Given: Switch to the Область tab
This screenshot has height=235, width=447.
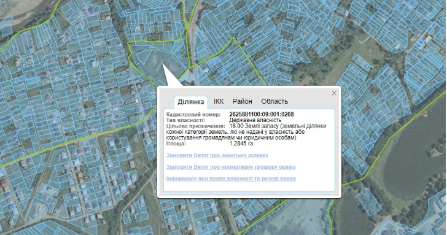Looking at the screenshot, I should coord(274,101).
